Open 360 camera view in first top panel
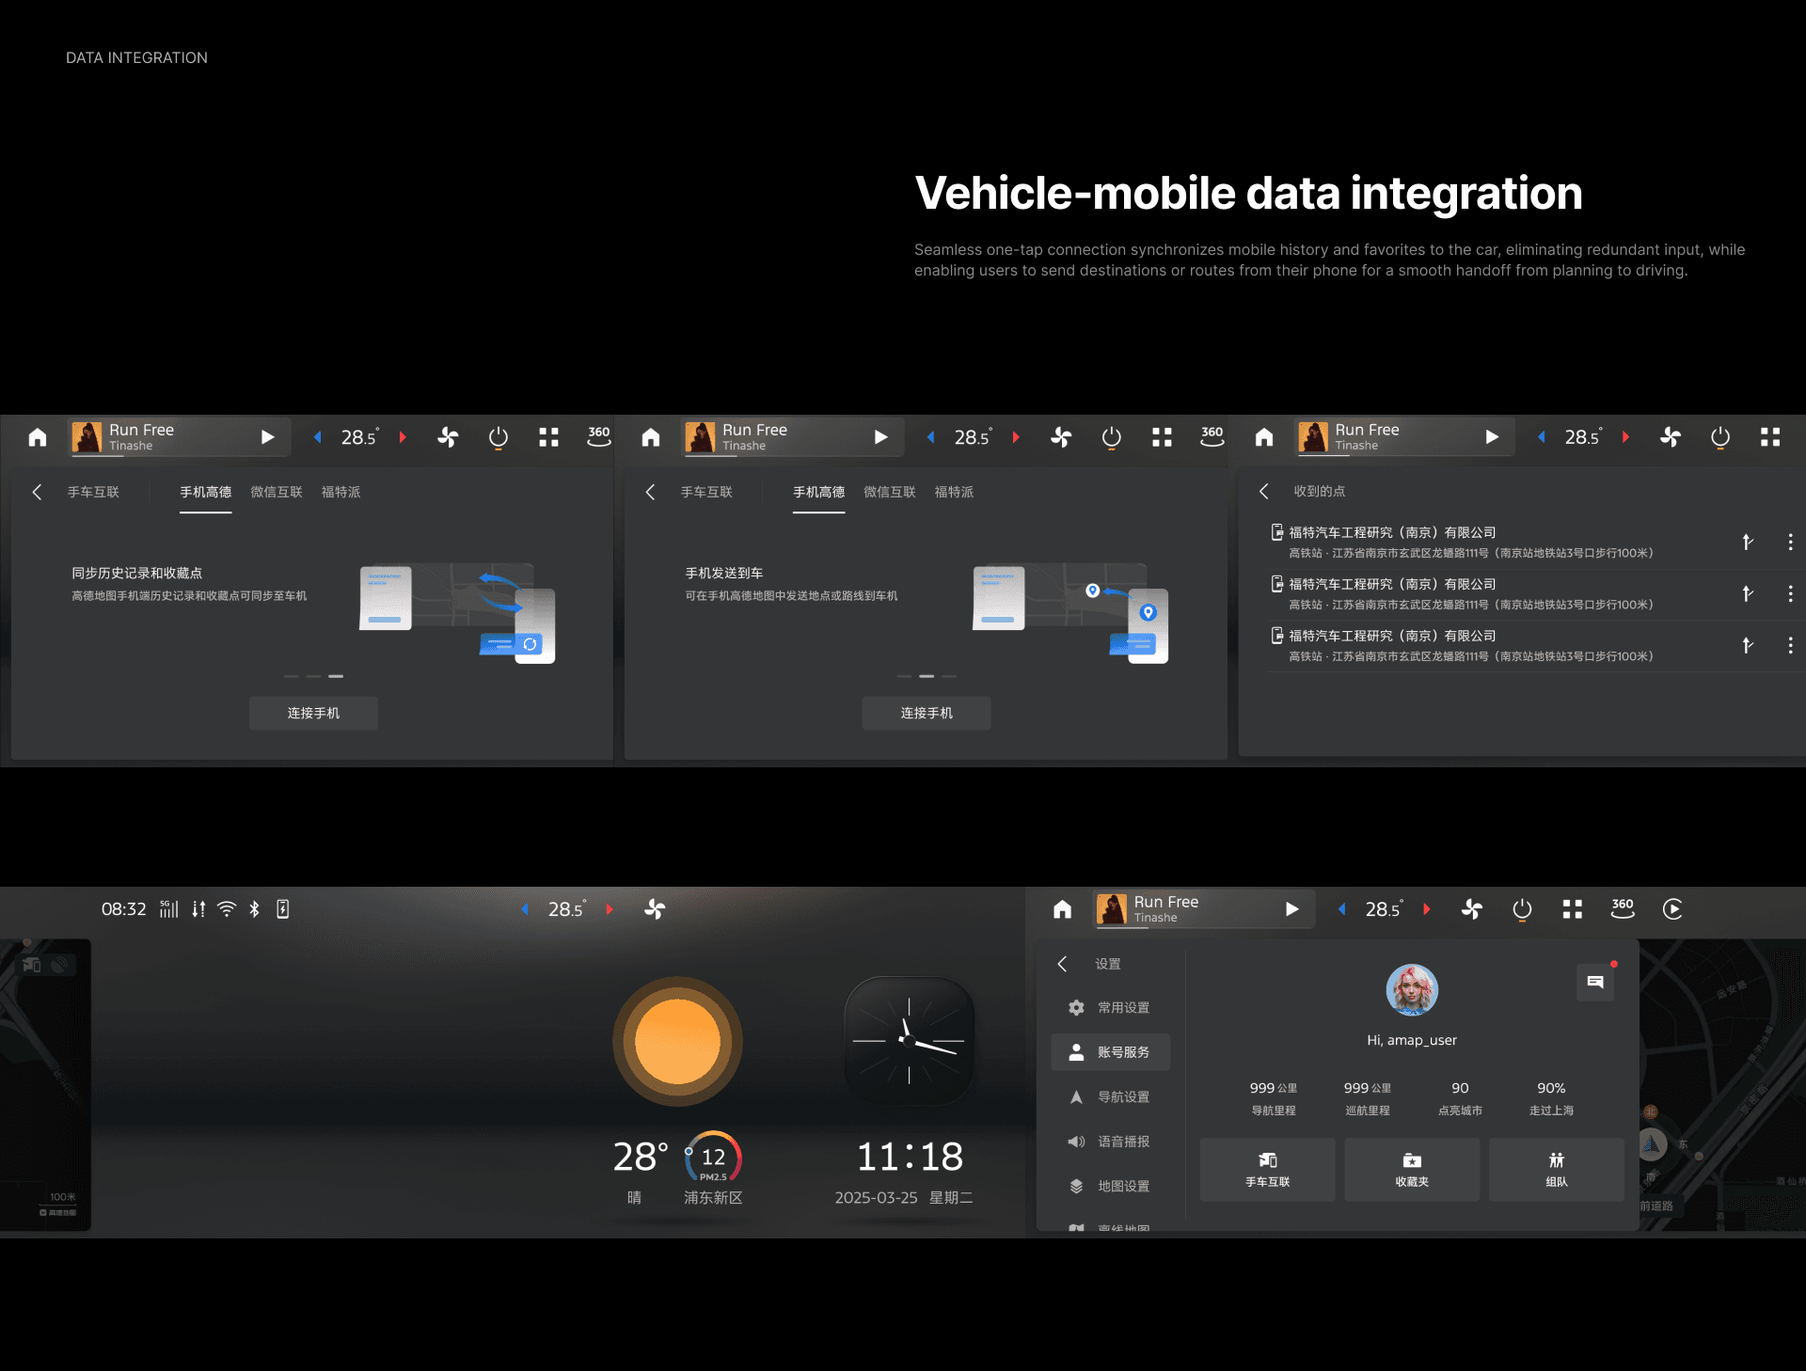Viewport: 1806px width, 1371px height. click(598, 436)
